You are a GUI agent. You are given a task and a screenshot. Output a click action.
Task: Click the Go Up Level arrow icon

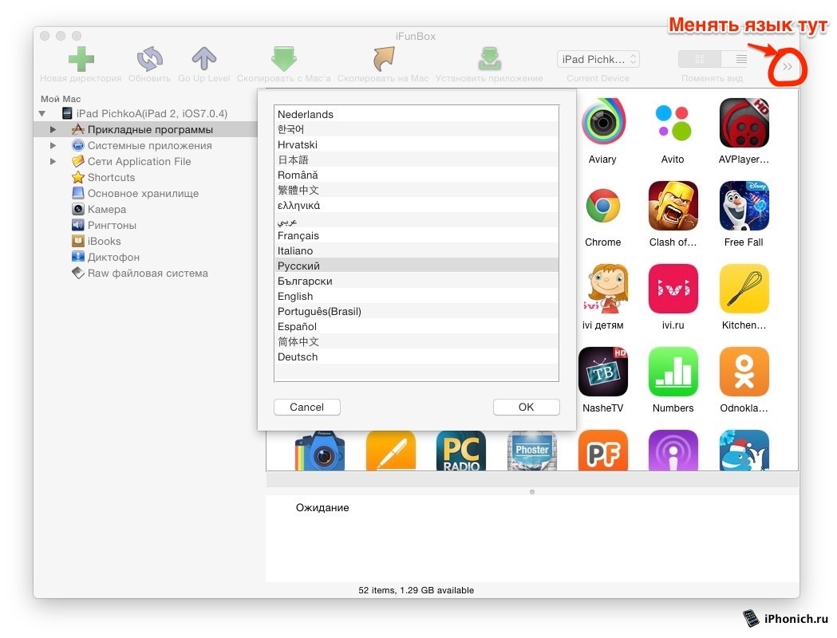click(204, 60)
